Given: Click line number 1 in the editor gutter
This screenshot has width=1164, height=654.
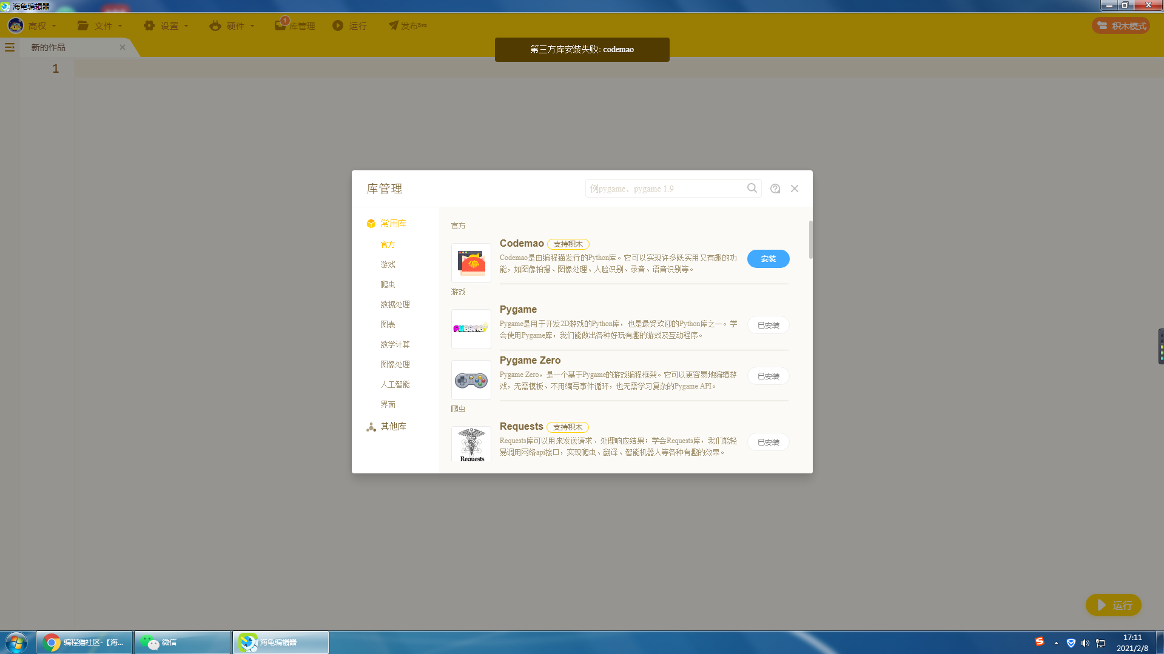Looking at the screenshot, I should 55,68.
